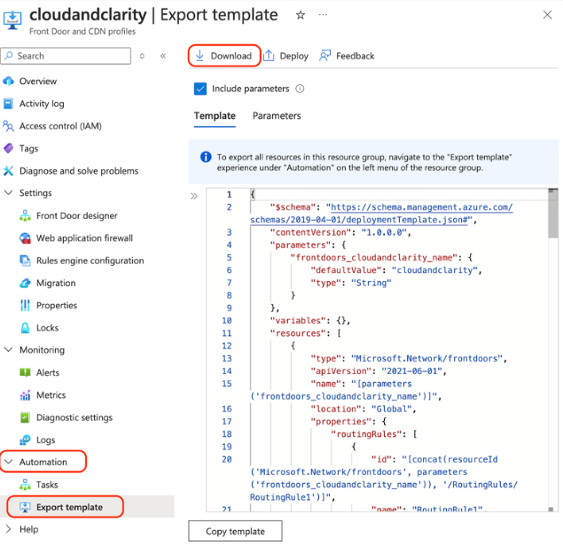The height and width of the screenshot is (545, 563).
Task: Expand the Help section
Action: point(10,530)
